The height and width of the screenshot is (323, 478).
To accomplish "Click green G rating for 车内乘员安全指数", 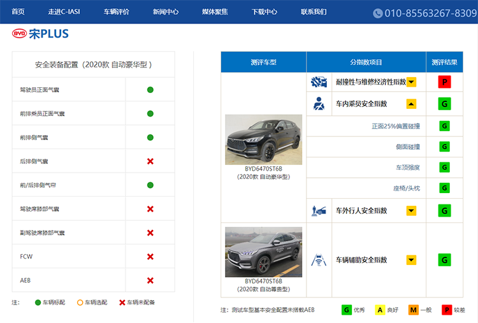I will point(444,104).
